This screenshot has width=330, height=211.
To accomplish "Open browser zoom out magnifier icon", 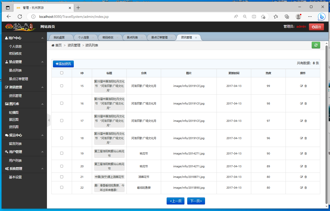I will tap(245, 17).
